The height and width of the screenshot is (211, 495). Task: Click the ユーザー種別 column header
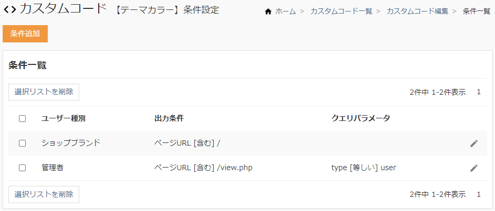click(x=64, y=118)
